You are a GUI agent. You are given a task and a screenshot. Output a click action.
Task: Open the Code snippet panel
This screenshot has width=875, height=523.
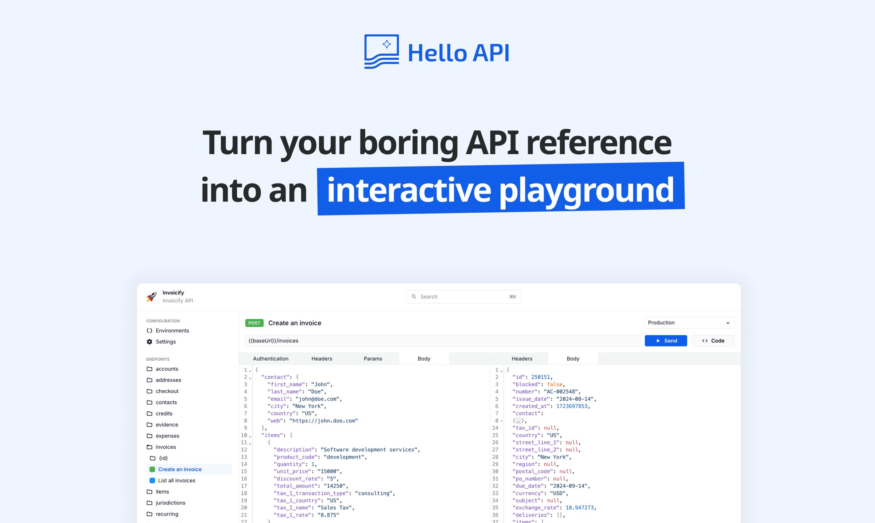tap(712, 341)
